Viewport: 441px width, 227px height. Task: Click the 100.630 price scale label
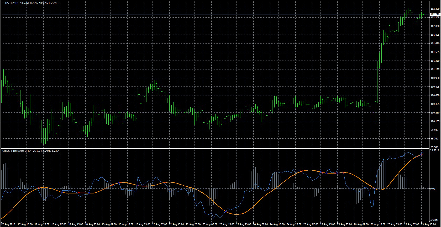(x=435, y=95)
